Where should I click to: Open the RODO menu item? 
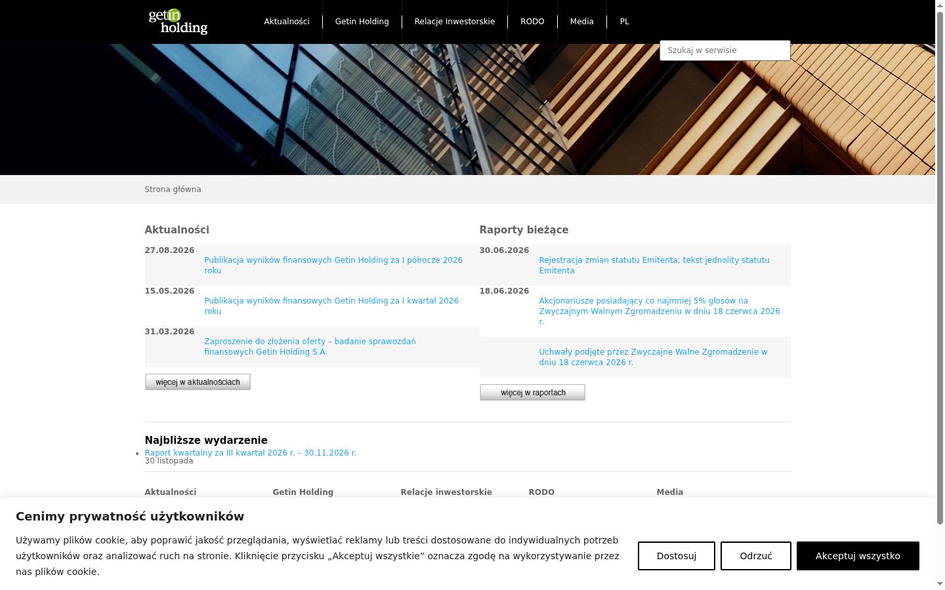(x=532, y=22)
